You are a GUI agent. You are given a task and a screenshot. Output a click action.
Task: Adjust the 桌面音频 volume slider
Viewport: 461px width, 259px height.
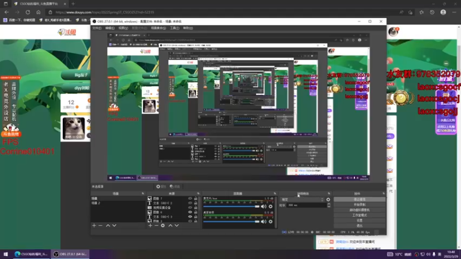pyautogui.click(x=232, y=222)
